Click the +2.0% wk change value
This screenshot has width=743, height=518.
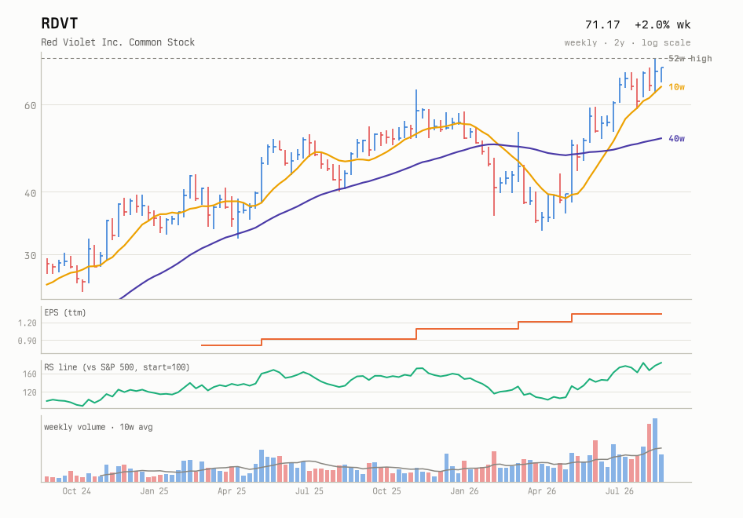662,24
